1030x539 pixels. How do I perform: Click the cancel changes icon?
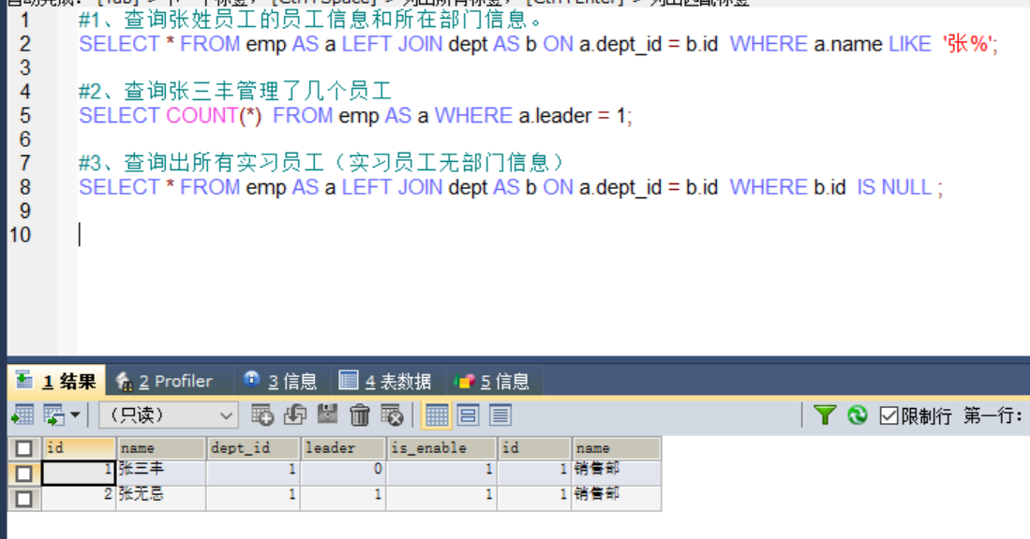[392, 415]
